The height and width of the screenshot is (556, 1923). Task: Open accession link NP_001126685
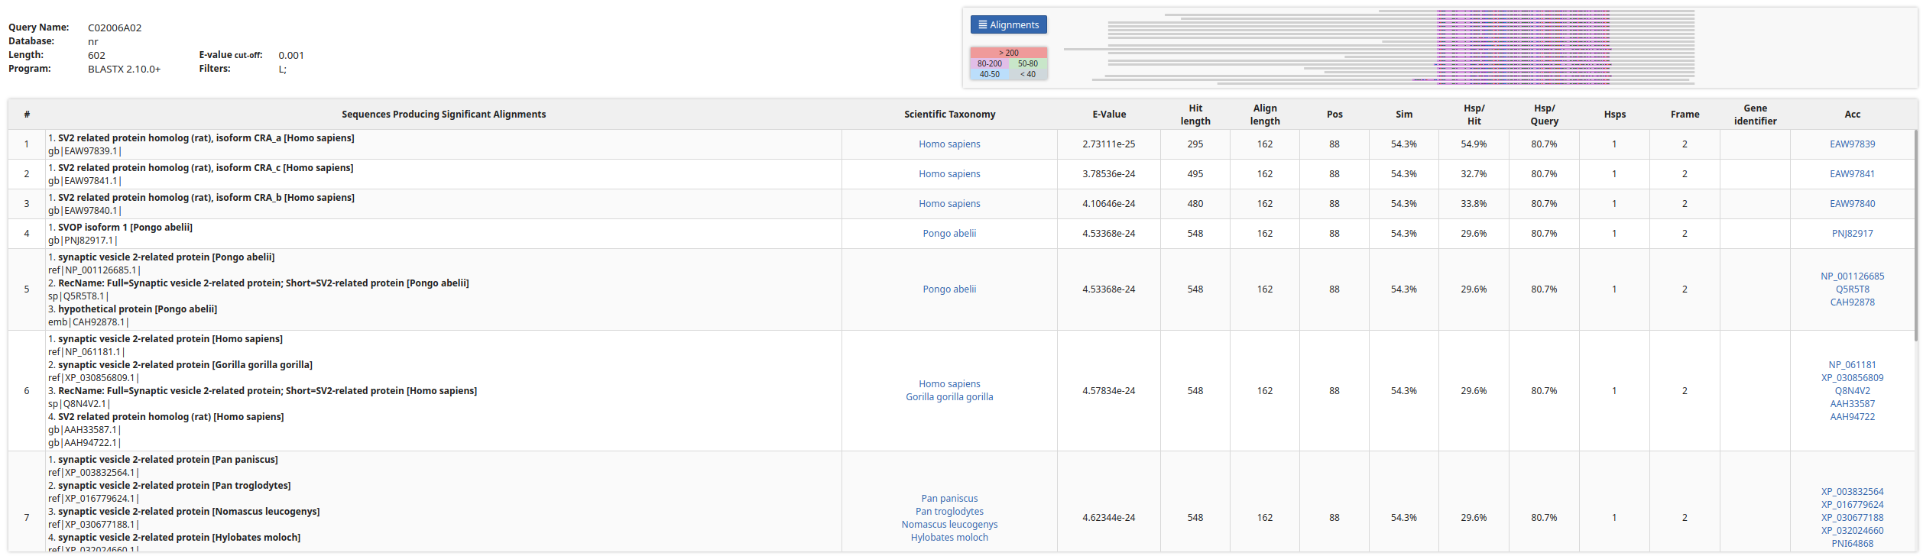tap(1851, 276)
